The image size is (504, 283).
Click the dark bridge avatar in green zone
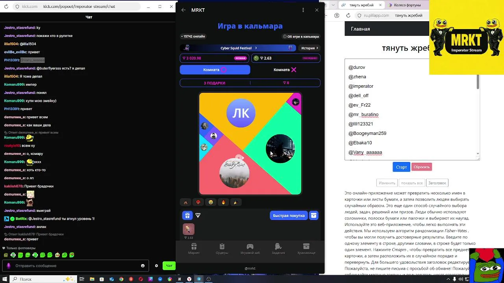pyautogui.click(x=280, y=149)
